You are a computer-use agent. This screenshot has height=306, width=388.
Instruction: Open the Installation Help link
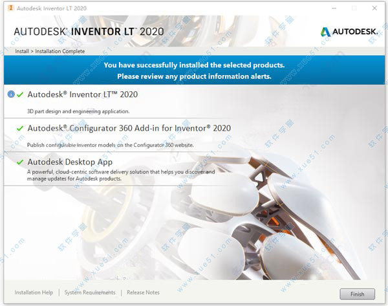tap(34, 292)
